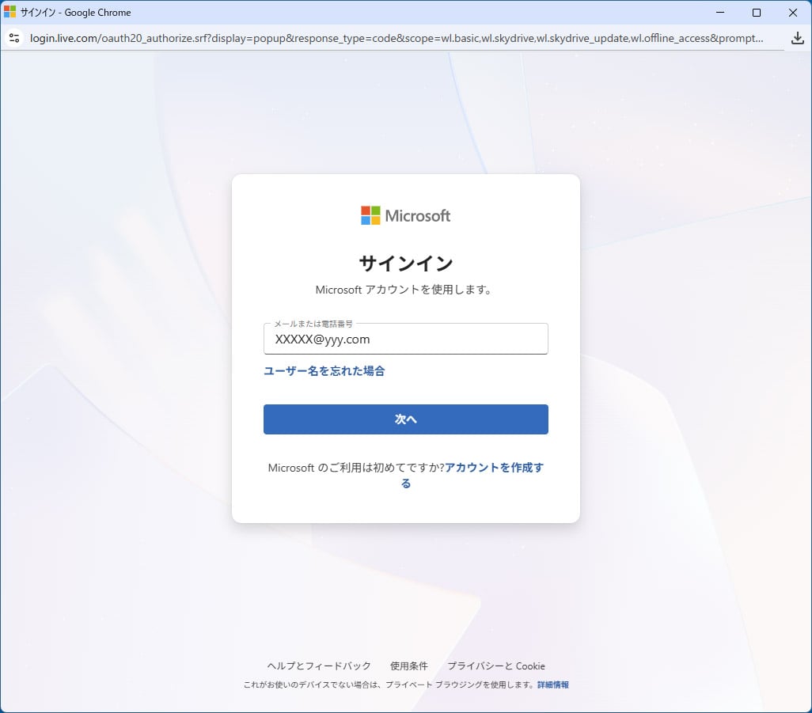Click the Microsoft wordmark text beside the logo
Image resolution: width=812 pixels, height=713 pixels.
coord(418,215)
